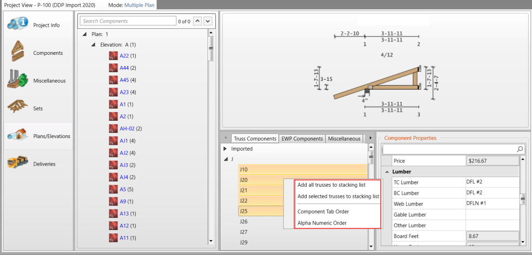This screenshot has width=532, height=255.
Task: Click the truss icon beside A1
Action: point(113,104)
